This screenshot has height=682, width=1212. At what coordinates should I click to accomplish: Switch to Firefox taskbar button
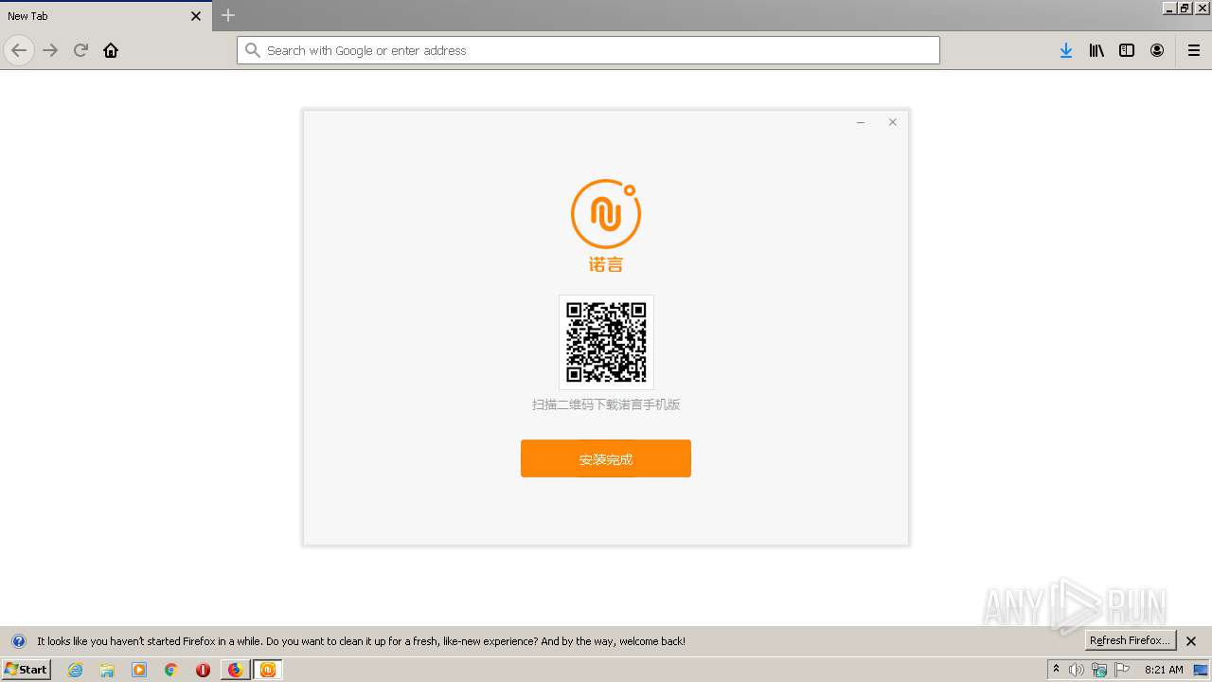236,670
